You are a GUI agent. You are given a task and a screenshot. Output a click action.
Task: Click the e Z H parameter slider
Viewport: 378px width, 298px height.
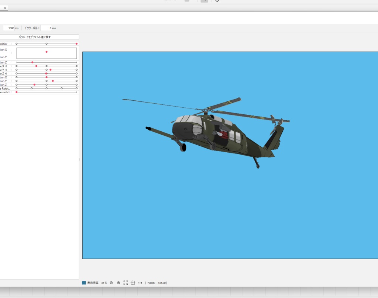pos(47,73)
